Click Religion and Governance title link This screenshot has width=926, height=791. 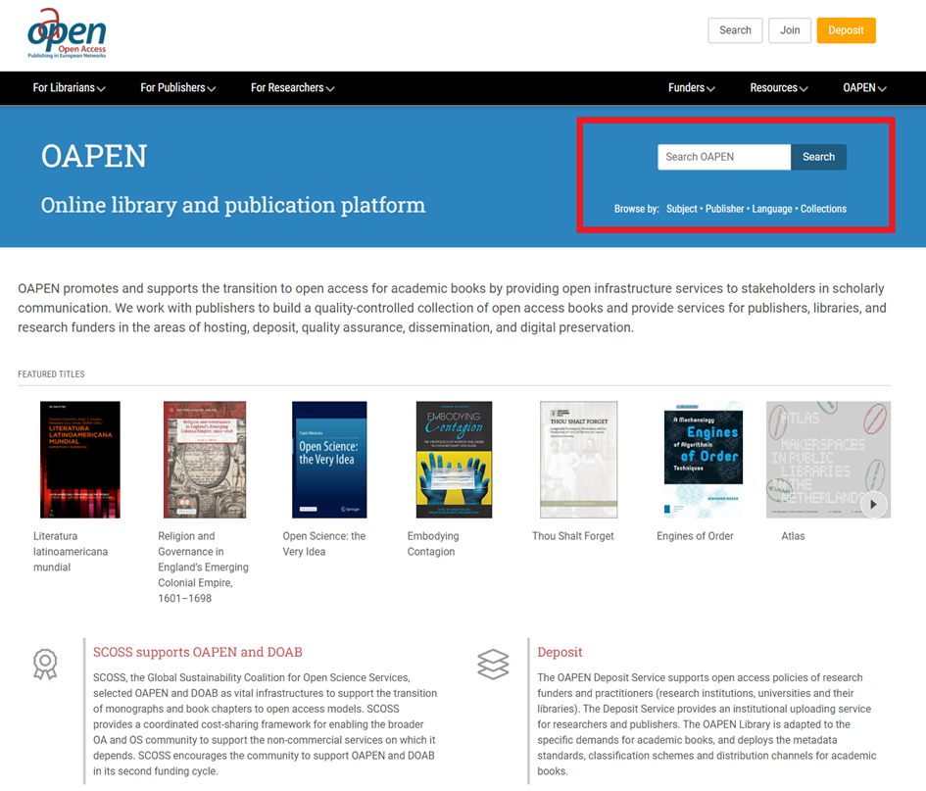coord(203,568)
